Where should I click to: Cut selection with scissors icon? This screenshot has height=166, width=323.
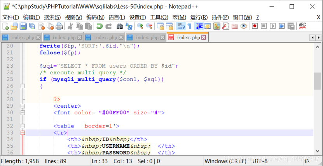(x=70, y=26)
